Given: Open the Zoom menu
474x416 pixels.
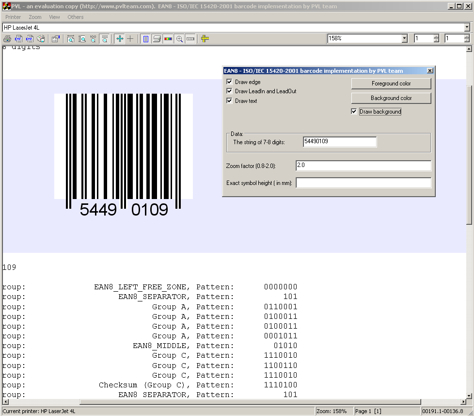Looking at the screenshot, I should [x=35, y=17].
